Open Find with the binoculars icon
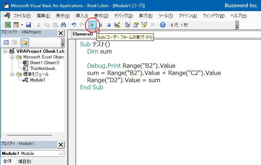The image size is (261, 165). [63, 25]
